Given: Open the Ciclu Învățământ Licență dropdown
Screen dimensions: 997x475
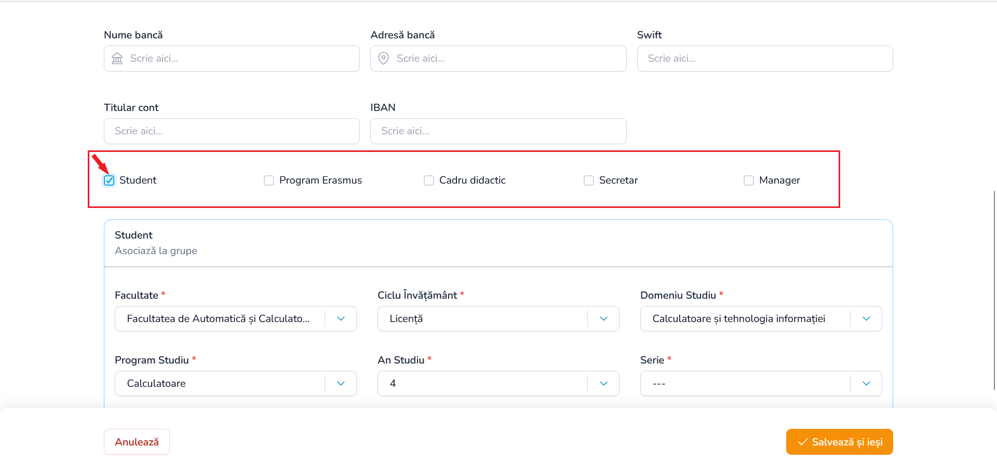Looking at the screenshot, I should click(498, 319).
